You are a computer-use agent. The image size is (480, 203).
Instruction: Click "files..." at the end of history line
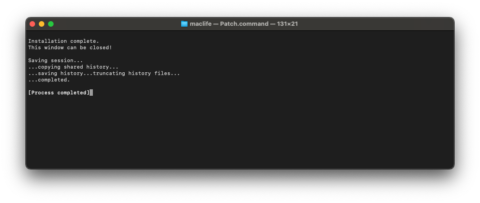(169, 73)
